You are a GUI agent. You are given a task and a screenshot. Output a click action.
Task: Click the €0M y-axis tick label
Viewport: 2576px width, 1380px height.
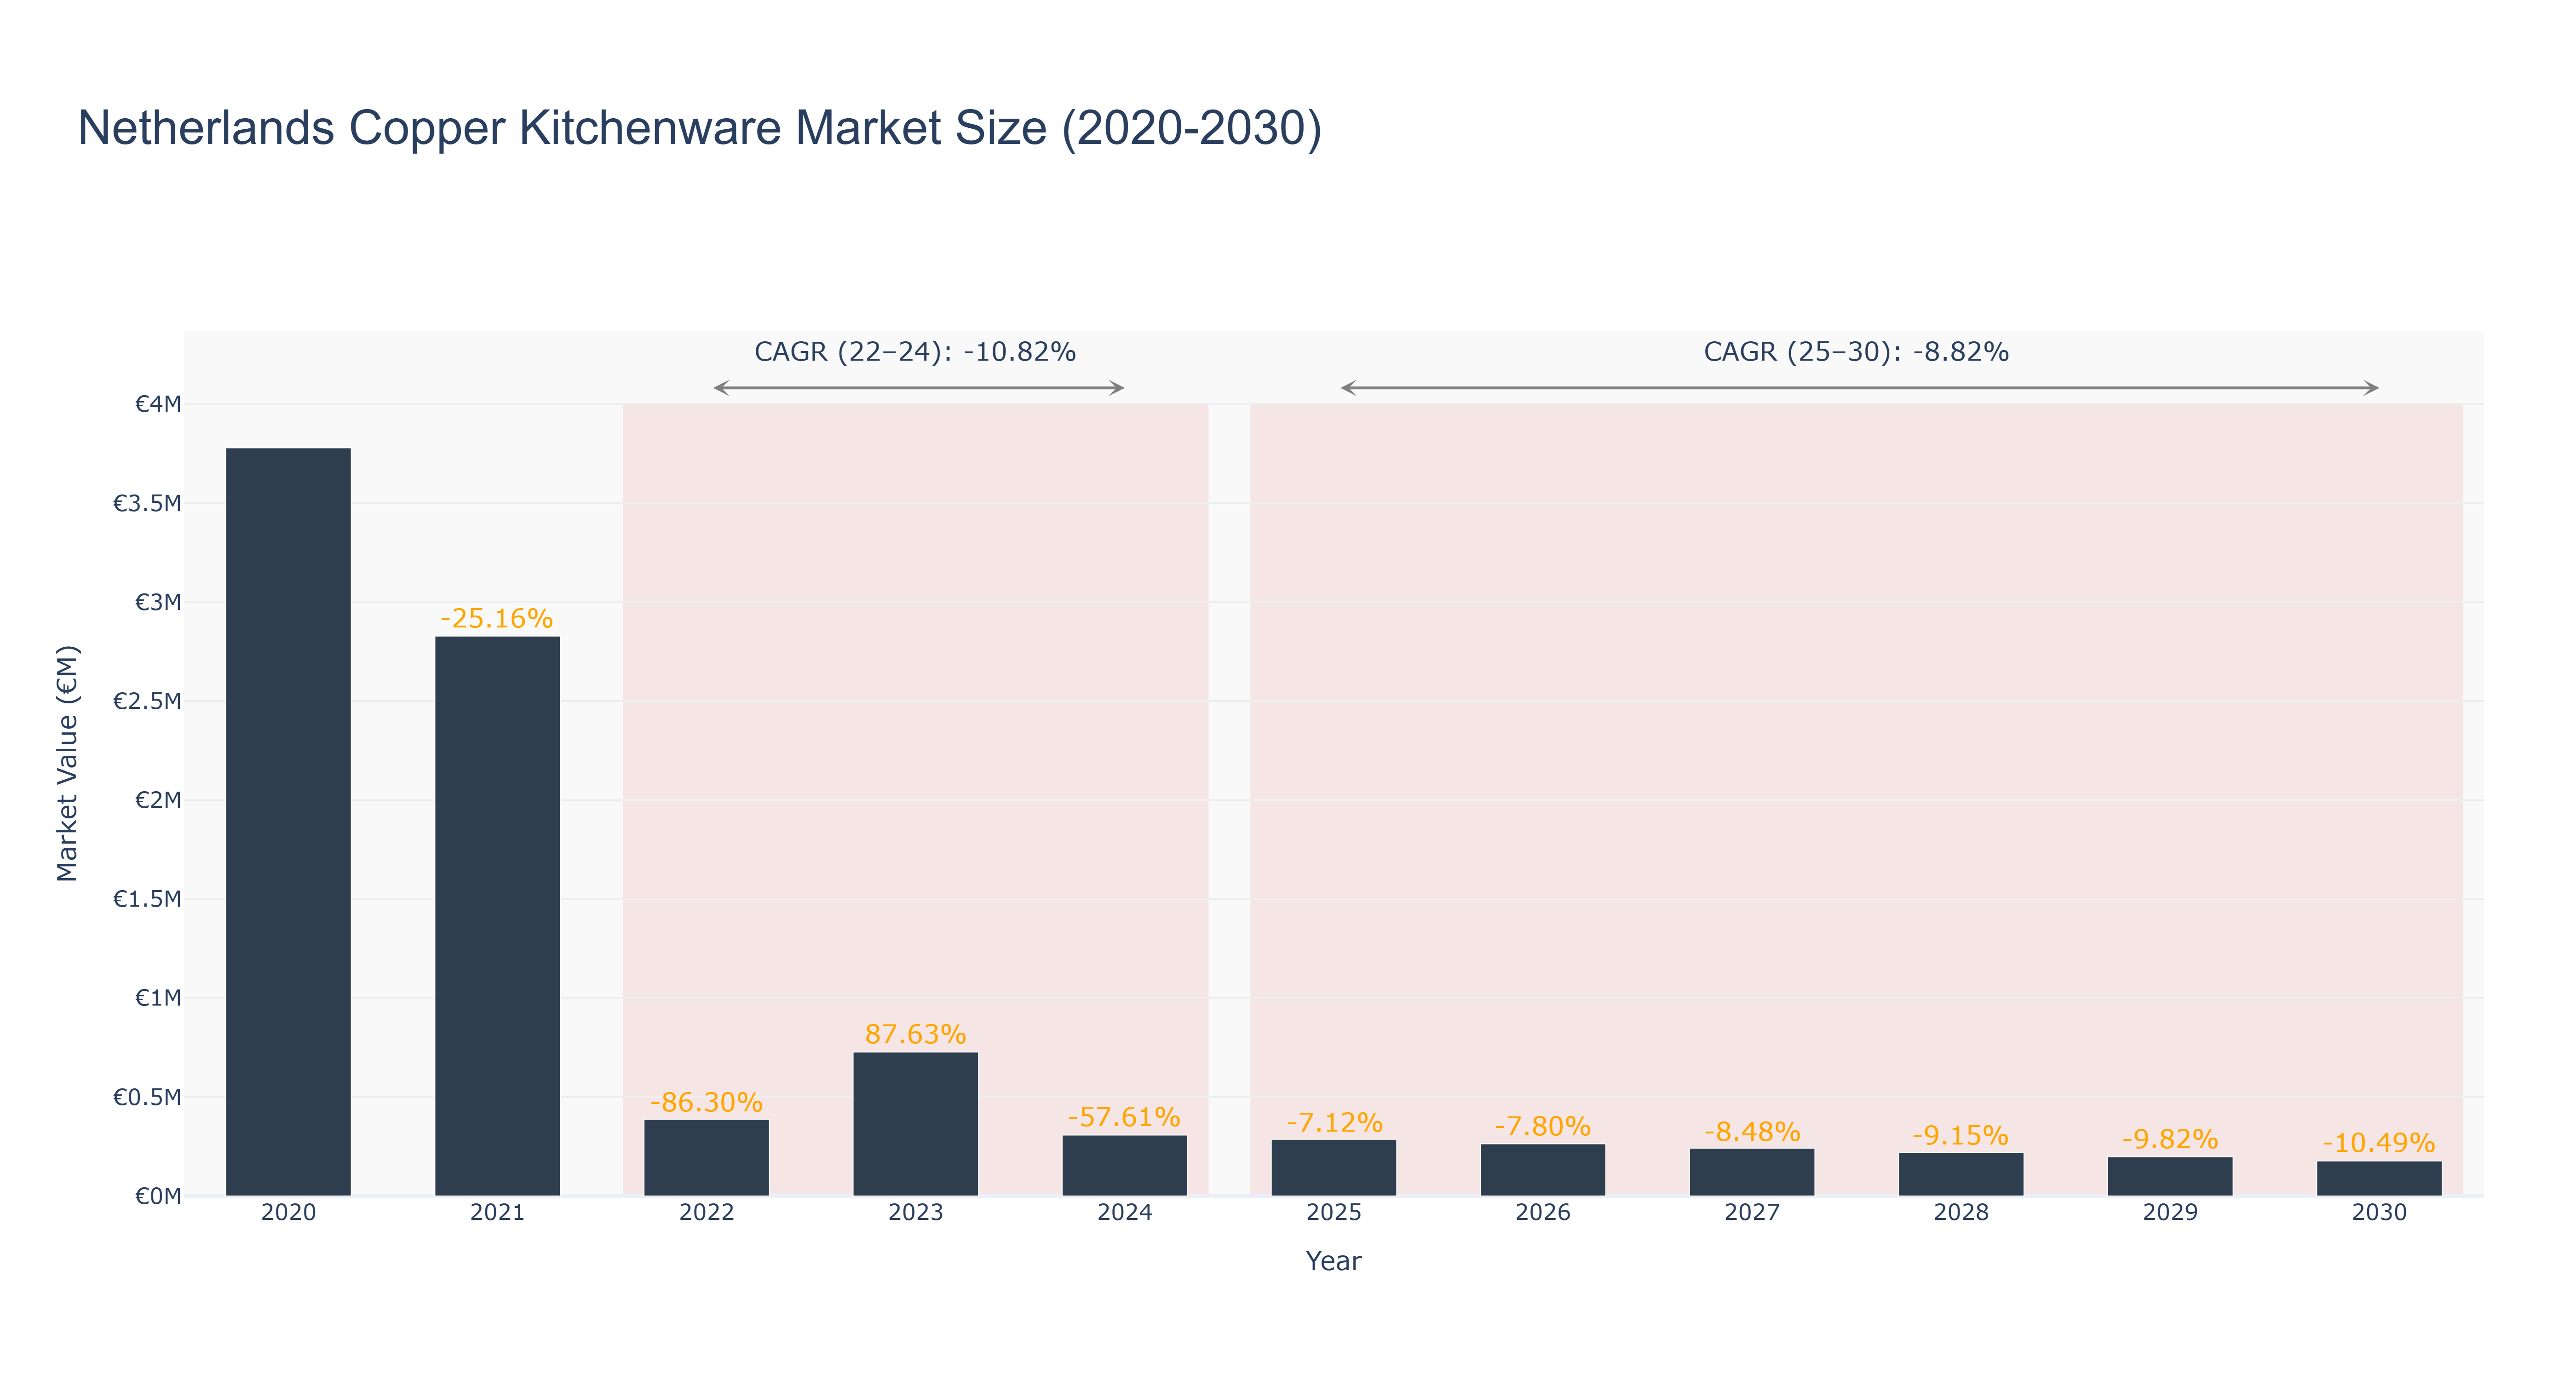pyautogui.click(x=158, y=1196)
